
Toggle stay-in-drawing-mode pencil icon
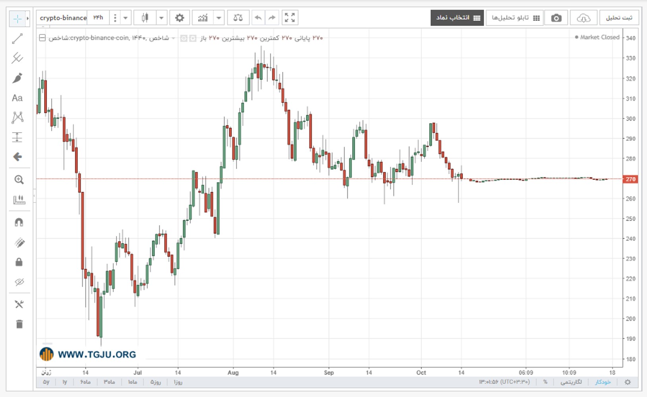point(19,242)
